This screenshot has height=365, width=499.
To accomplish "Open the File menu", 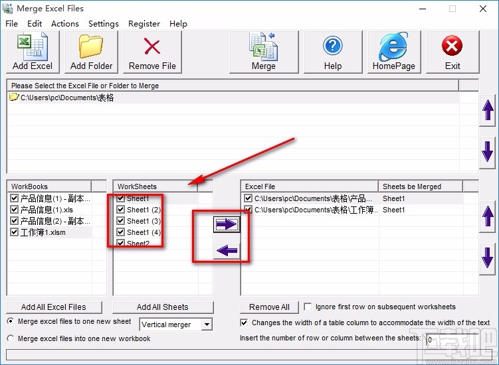I will click(12, 23).
